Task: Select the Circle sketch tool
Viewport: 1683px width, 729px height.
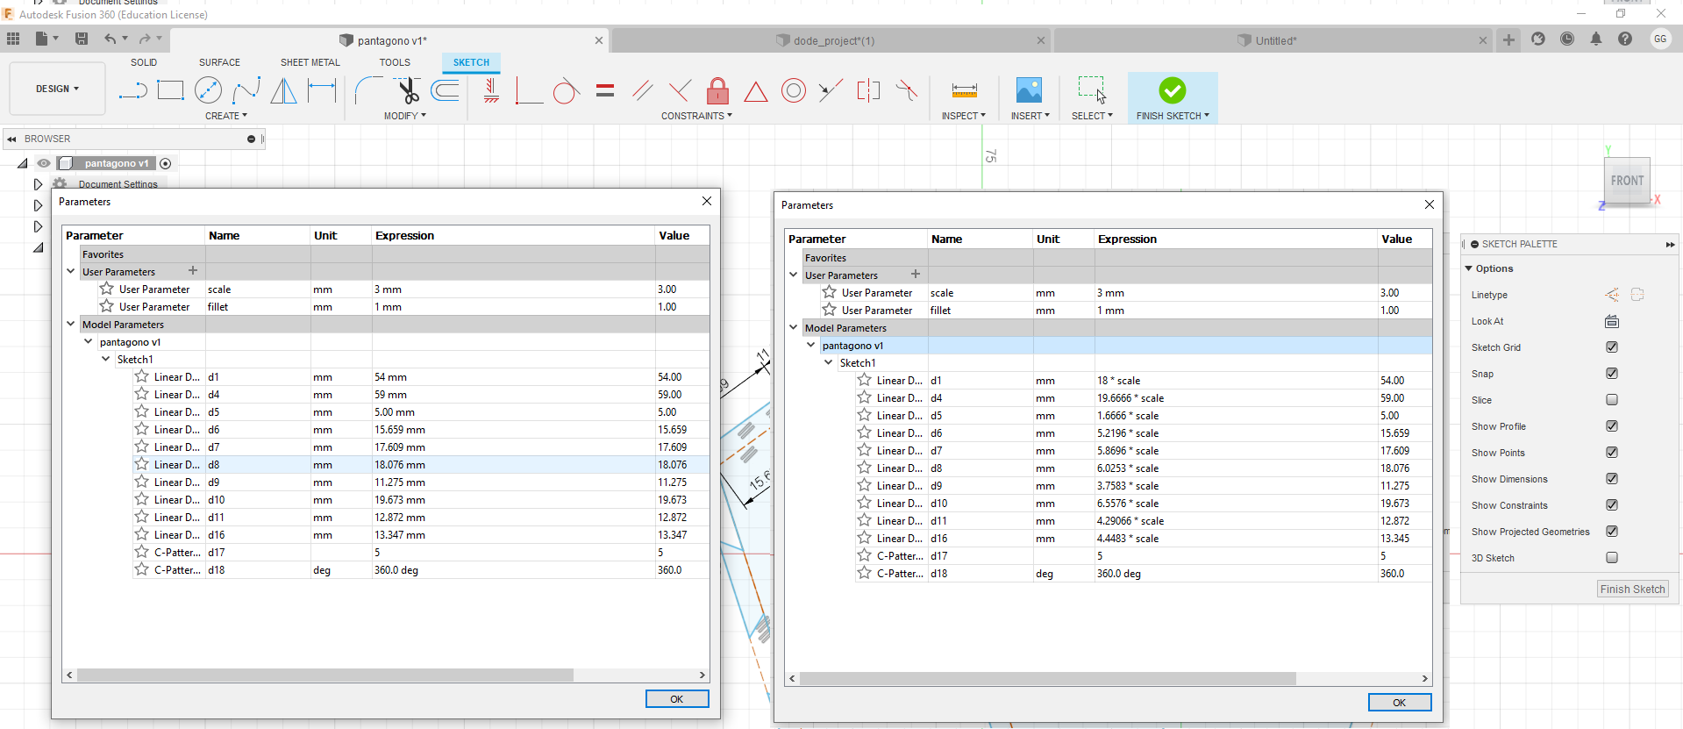Action: (208, 90)
